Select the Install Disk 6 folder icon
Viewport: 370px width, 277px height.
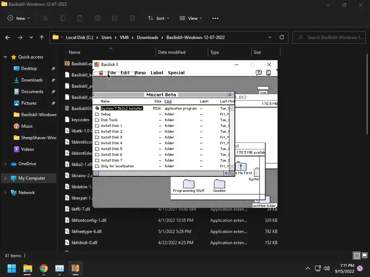97,154
